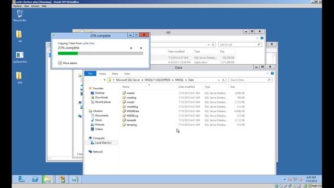Sort by Type column in Data window
This screenshot has height=188, width=334.
207,87
